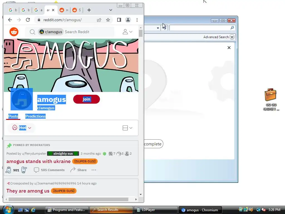The width and height of the screenshot is (285, 214).
Task: Click Programs and Features taskbar button
Action: (x=67, y=210)
